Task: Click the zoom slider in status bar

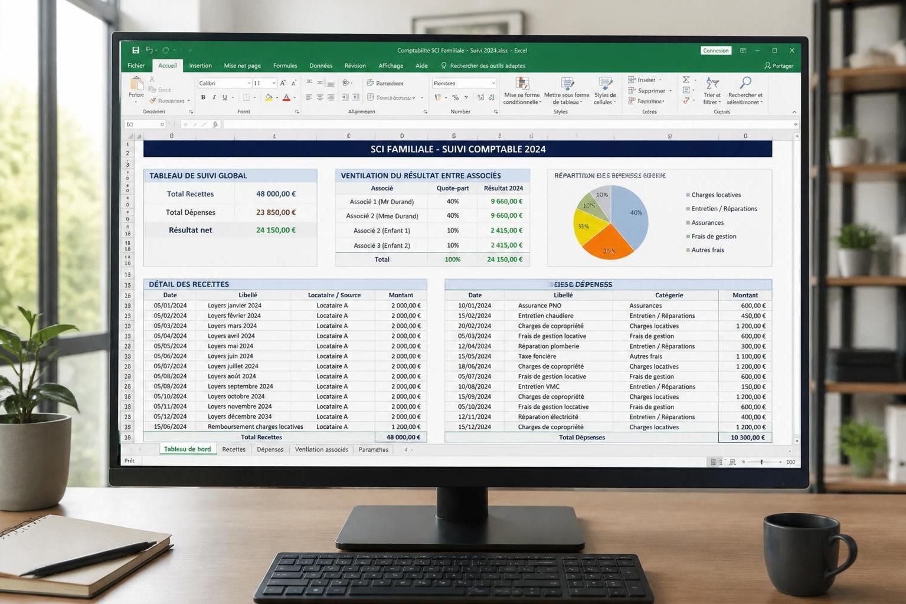Action: [x=762, y=462]
